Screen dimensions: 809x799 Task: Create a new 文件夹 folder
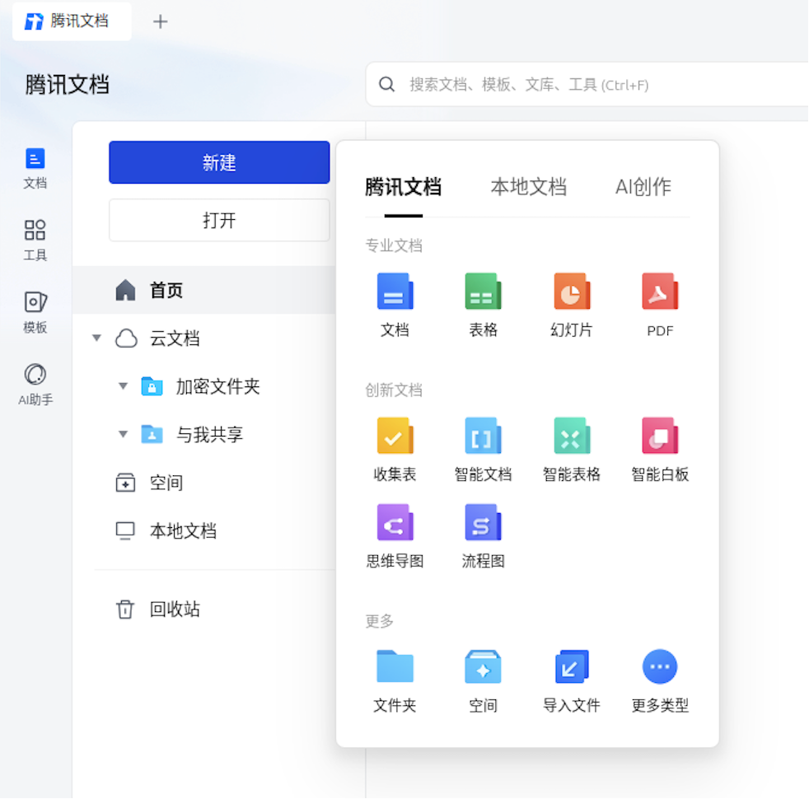pos(395,681)
